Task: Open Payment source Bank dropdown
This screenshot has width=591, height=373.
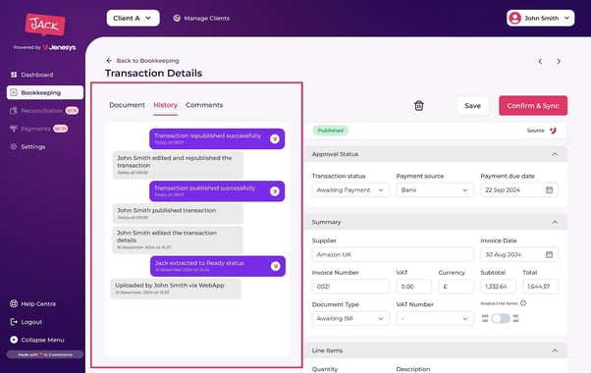Action: (x=435, y=189)
